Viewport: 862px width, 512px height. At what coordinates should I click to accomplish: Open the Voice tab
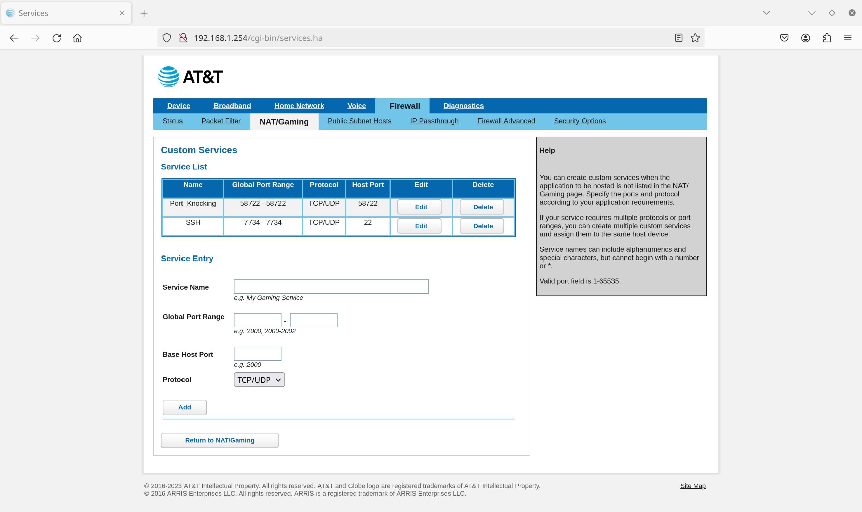[x=357, y=106]
